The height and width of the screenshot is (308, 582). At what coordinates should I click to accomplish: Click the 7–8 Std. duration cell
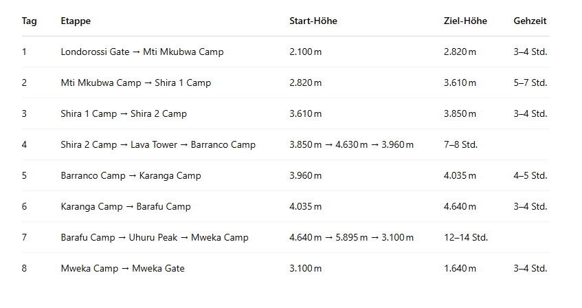point(461,144)
